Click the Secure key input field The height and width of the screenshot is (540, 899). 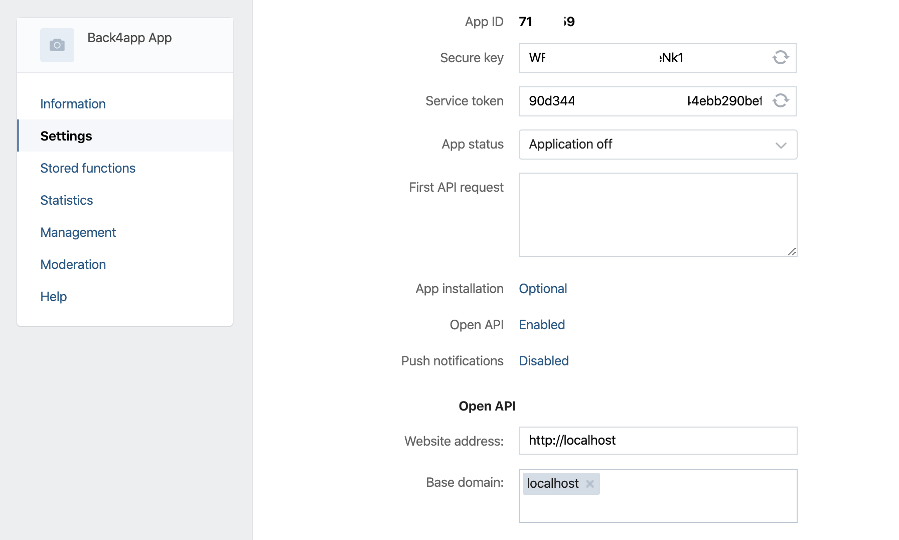pos(645,58)
